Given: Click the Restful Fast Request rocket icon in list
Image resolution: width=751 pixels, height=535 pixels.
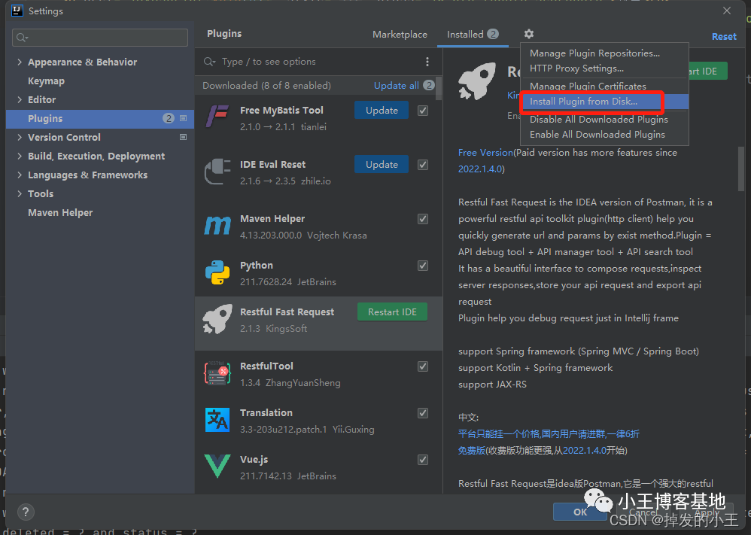Looking at the screenshot, I should [x=217, y=319].
